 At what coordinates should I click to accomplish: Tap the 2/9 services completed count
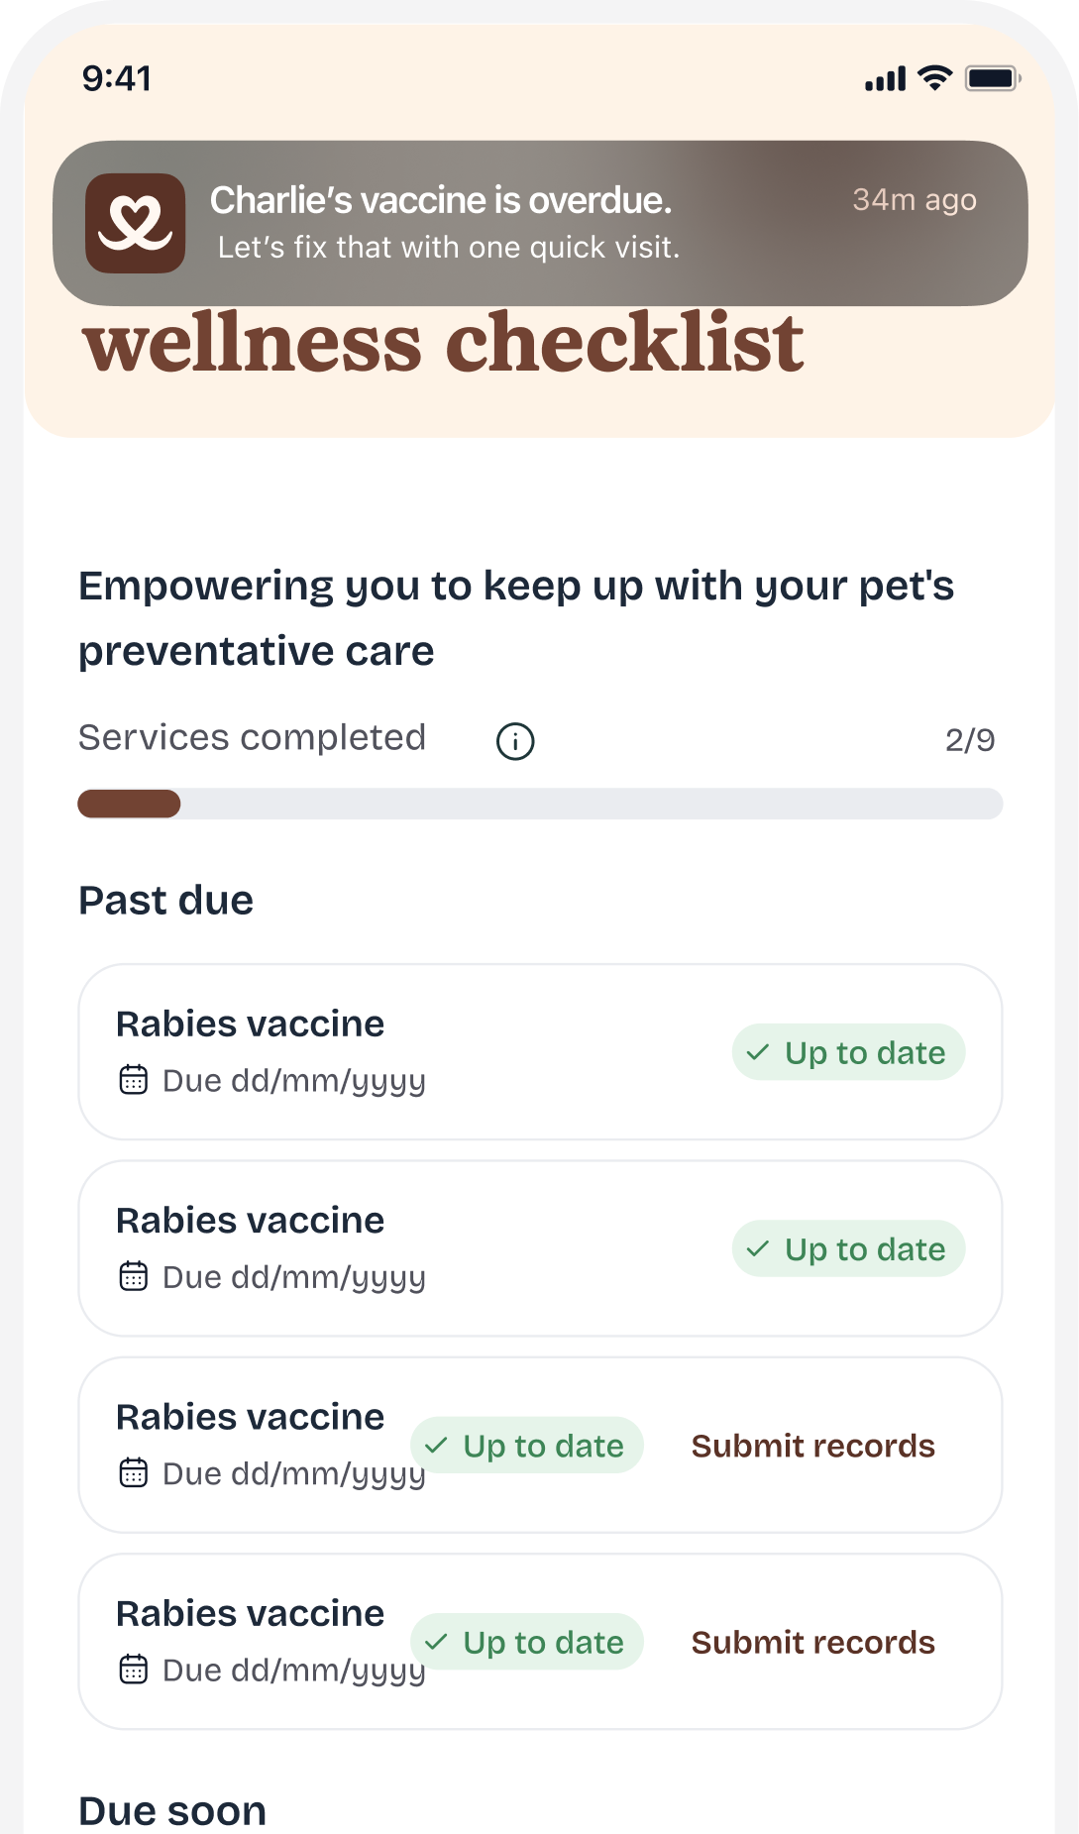(x=969, y=740)
